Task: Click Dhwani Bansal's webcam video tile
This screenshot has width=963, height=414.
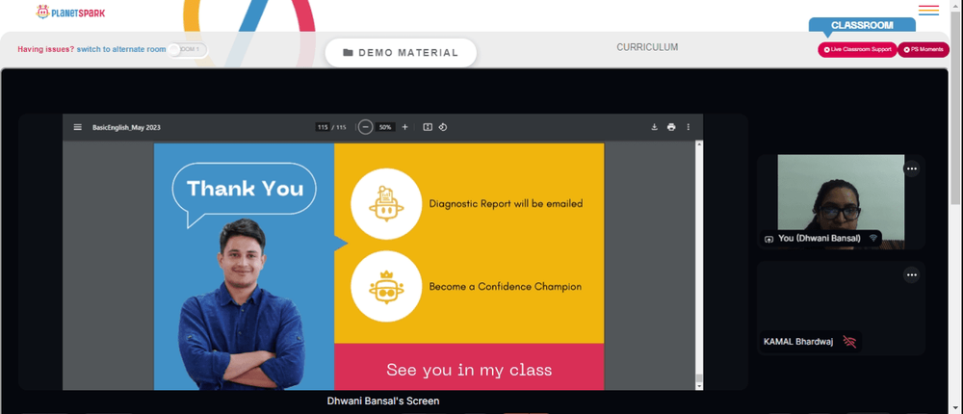Action: tap(841, 201)
